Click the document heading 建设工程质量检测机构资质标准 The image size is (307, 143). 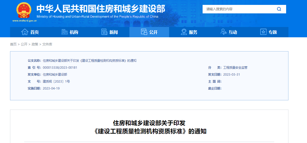[150, 131]
